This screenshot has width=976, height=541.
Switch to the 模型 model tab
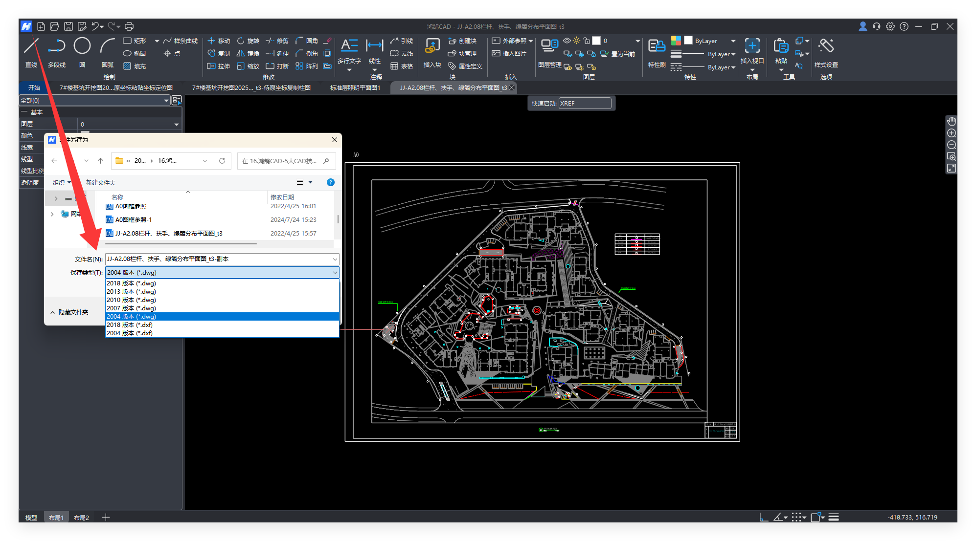coord(31,518)
